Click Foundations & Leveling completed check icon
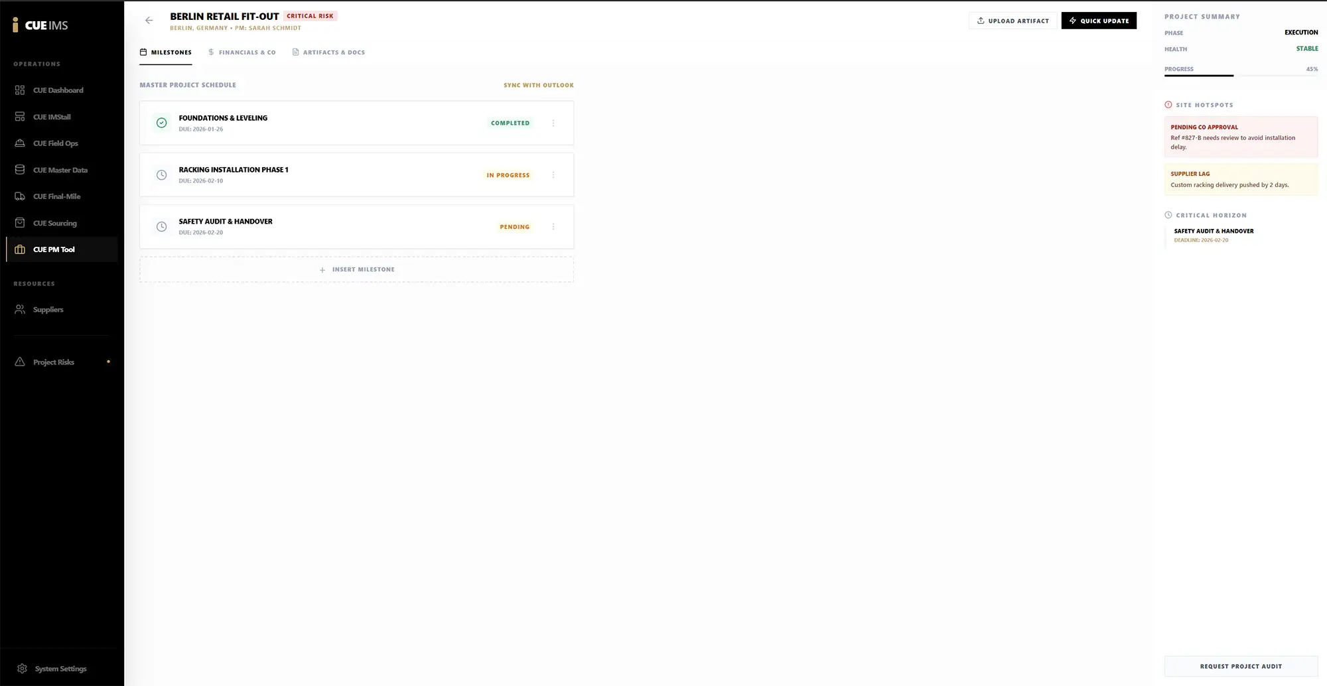The height and width of the screenshot is (686, 1327). [x=161, y=123]
